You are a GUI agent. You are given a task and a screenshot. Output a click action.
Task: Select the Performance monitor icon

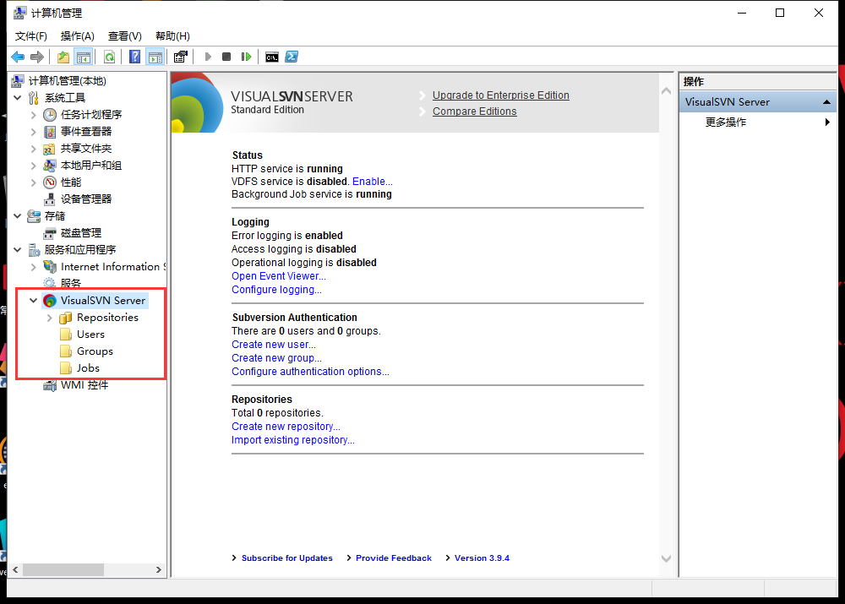50,182
